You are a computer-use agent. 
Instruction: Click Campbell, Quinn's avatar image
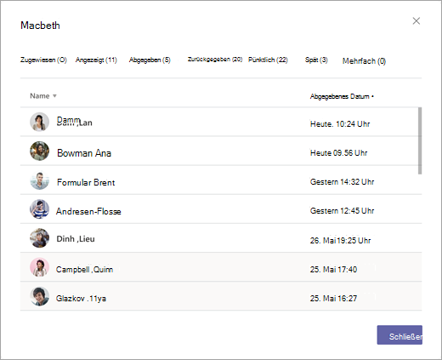(39, 267)
